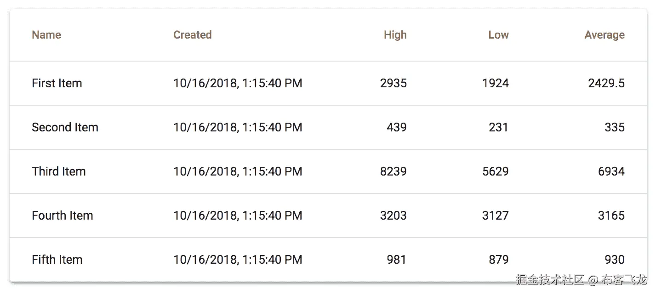Click the Low value 231

[498, 127]
